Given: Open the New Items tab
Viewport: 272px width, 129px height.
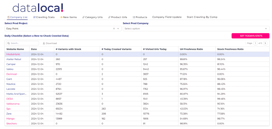Looking at the screenshot, I should point(68,17).
